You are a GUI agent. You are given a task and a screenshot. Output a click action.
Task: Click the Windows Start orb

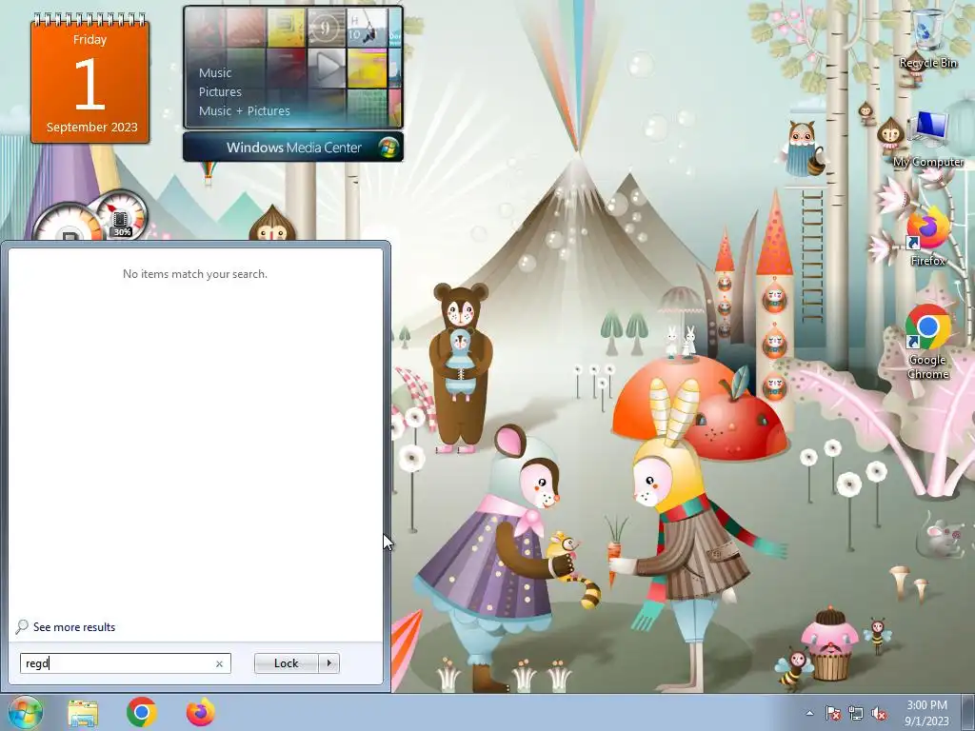(25, 712)
